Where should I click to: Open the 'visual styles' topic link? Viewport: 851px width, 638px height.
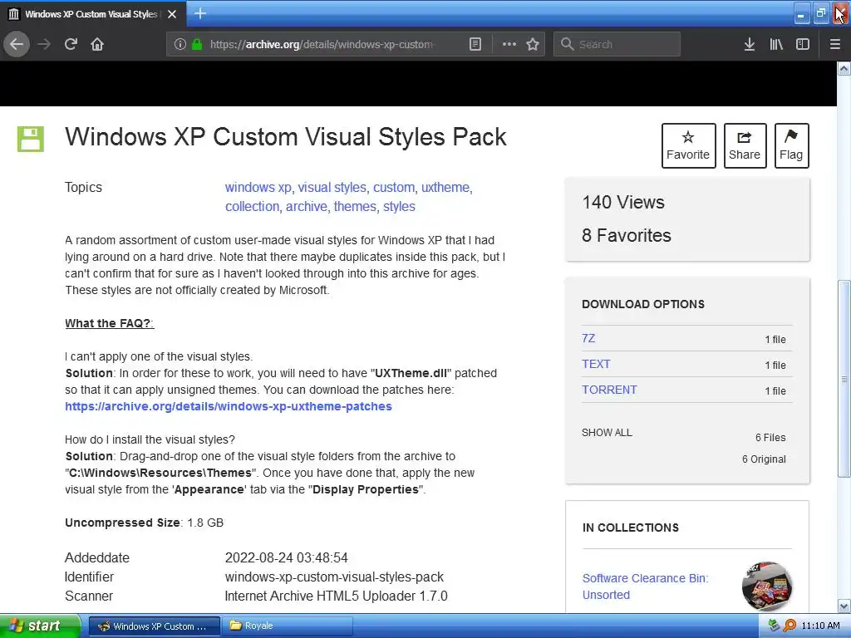tap(332, 188)
